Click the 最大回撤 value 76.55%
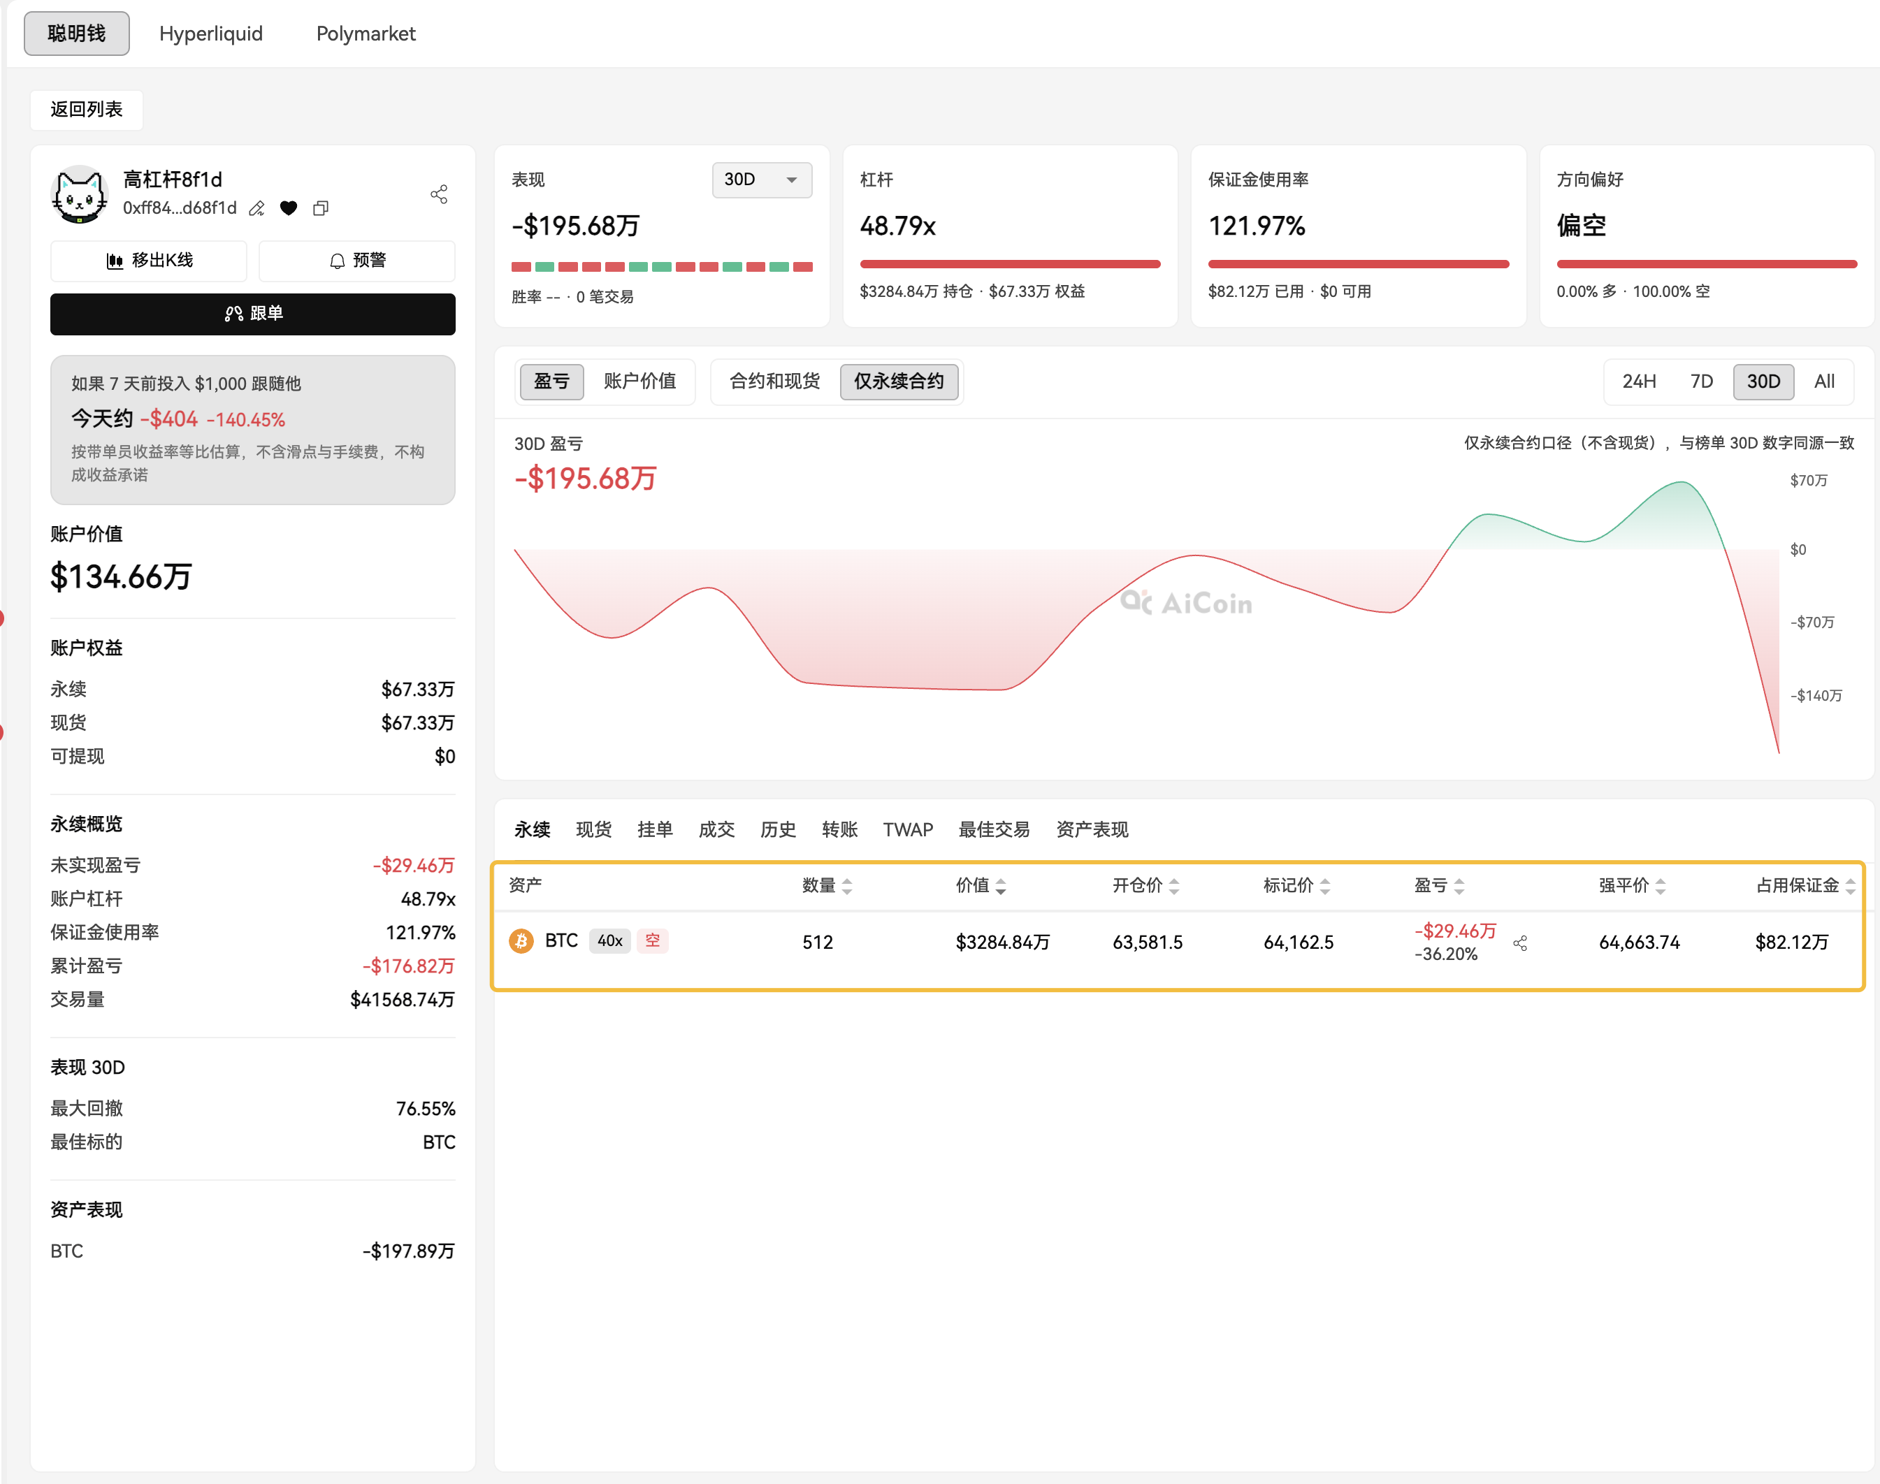The width and height of the screenshot is (1880, 1484). 426,1109
